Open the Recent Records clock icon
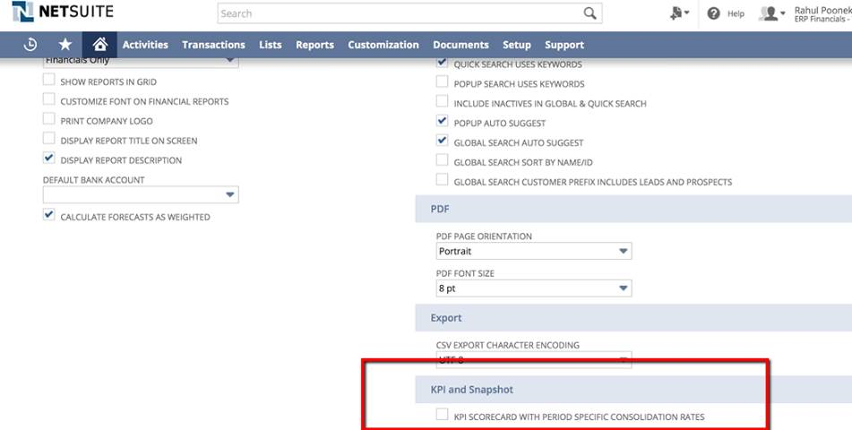The height and width of the screenshot is (430, 852). pyautogui.click(x=30, y=45)
